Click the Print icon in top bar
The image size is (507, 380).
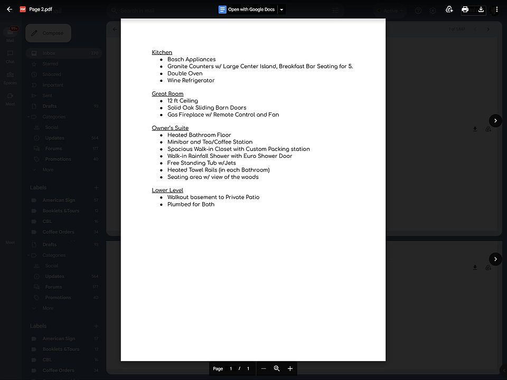tap(465, 9)
